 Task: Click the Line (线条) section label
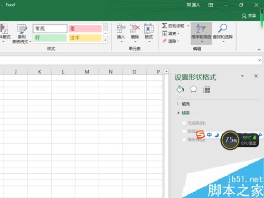point(186,112)
